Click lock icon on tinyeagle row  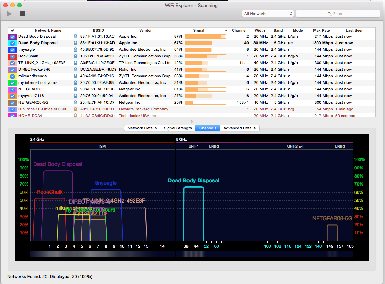(x=75, y=49)
